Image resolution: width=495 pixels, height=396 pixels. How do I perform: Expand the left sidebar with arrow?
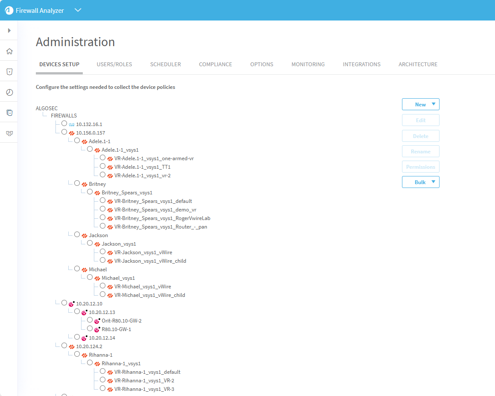pyautogui.click(x=9, y=31)
